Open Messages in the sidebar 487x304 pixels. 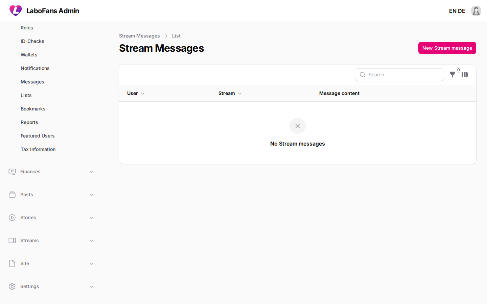point(32,82)
